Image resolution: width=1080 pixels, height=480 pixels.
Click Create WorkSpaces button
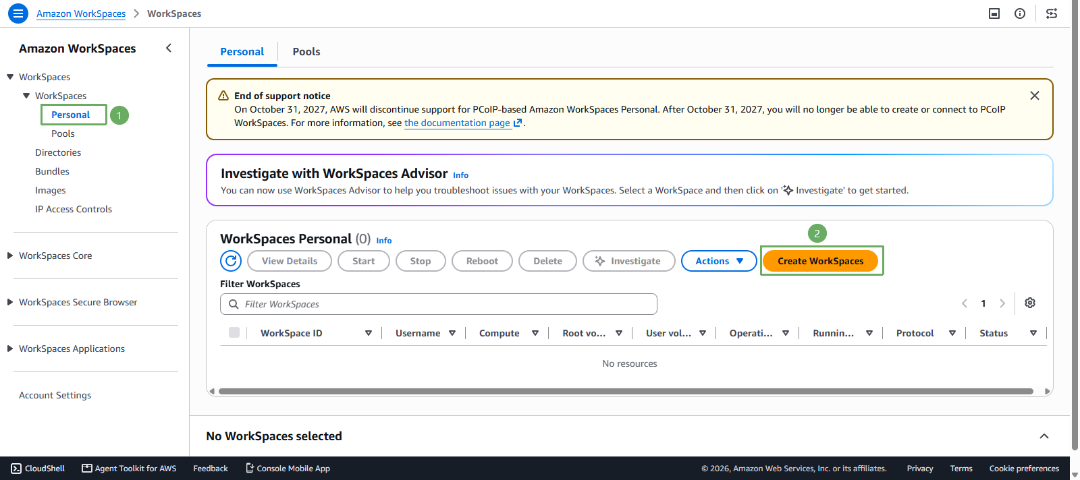pyautogui.click(x=820, y=261)
